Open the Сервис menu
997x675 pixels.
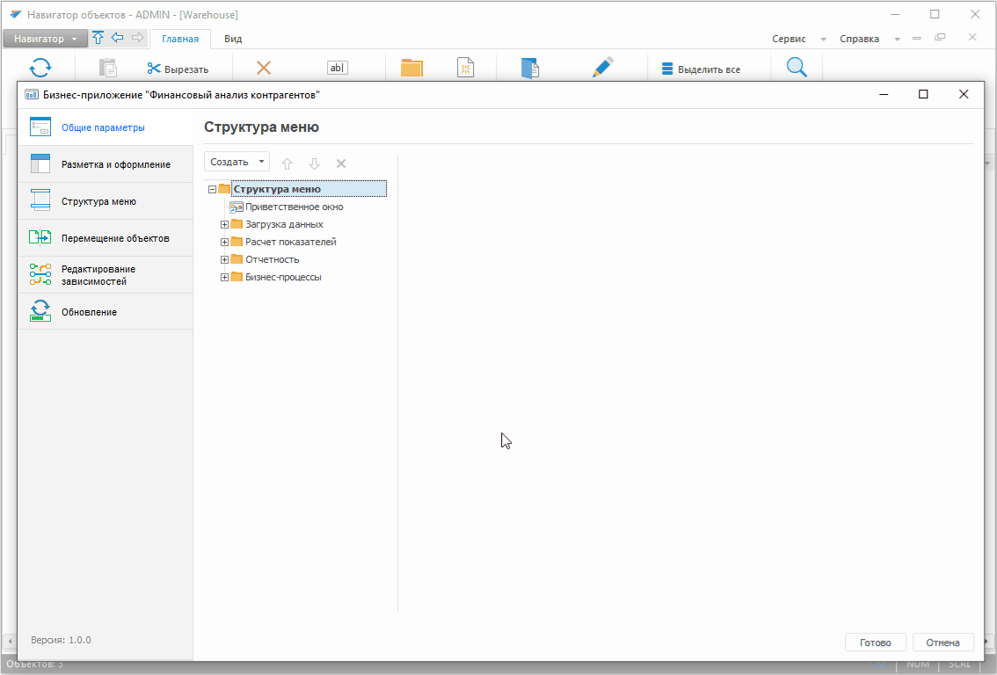coord(789,39)
